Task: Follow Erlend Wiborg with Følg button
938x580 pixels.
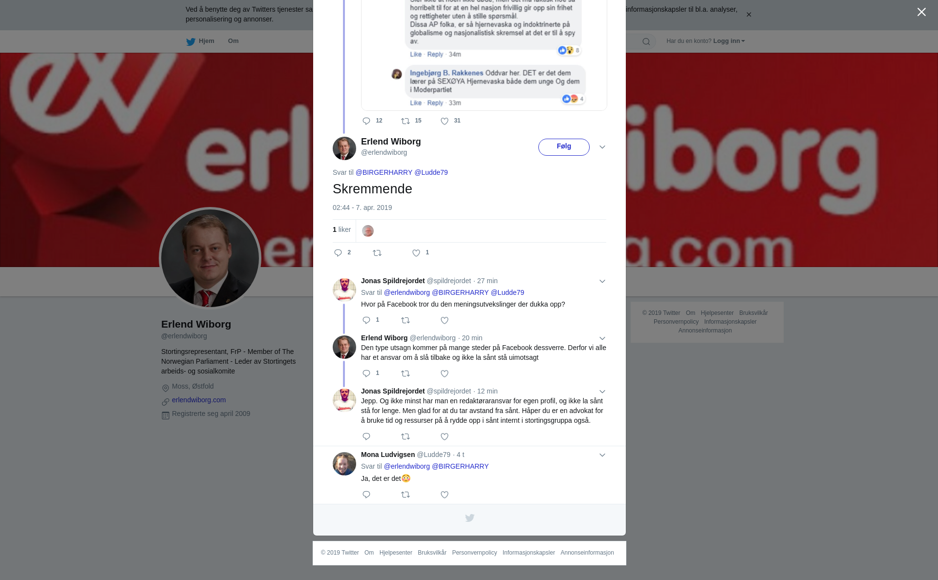Action: click(x=564, y=147)
